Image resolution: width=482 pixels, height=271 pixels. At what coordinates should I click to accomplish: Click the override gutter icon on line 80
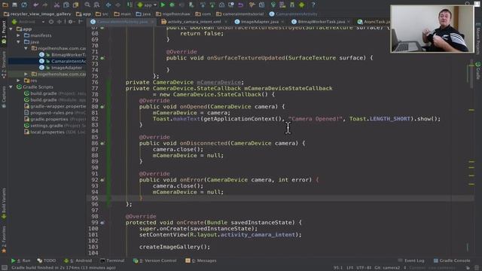[102, 107]
